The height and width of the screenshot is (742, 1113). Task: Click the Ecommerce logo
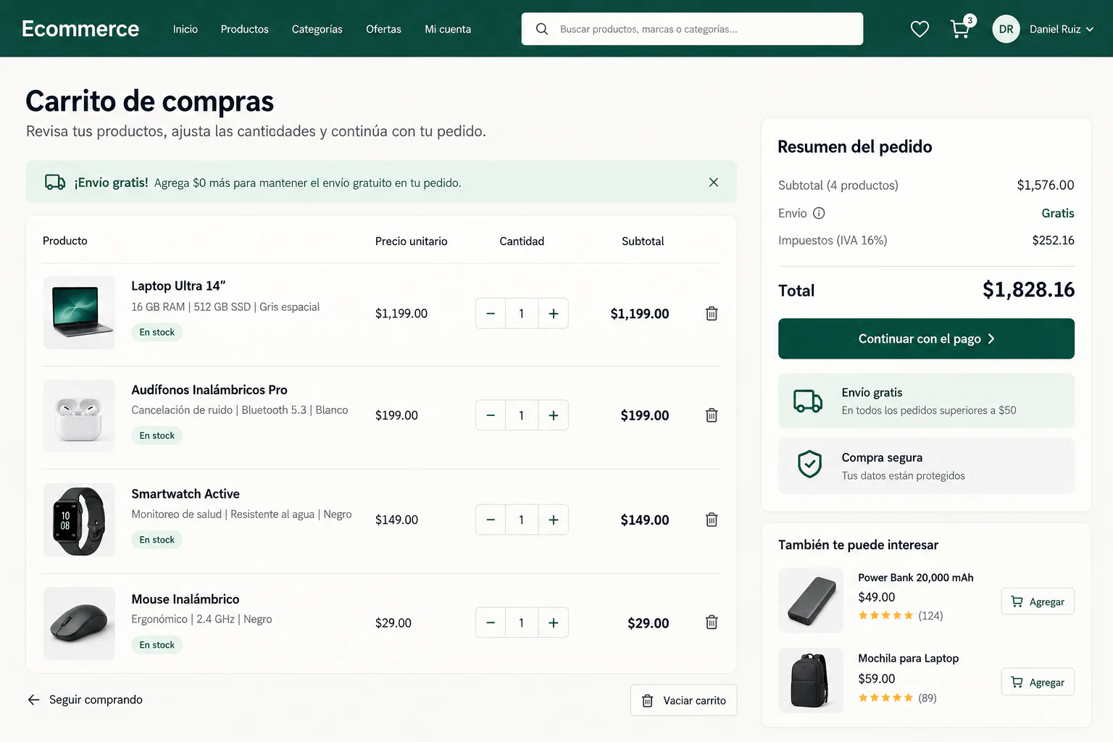click(80, 28)
